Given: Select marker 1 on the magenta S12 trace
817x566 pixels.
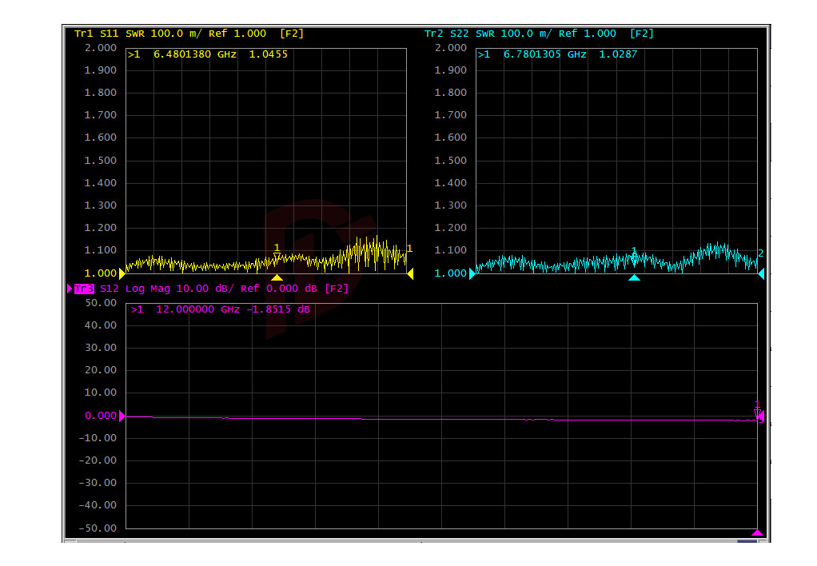Looking at the screenshot, I should point(758,409).
